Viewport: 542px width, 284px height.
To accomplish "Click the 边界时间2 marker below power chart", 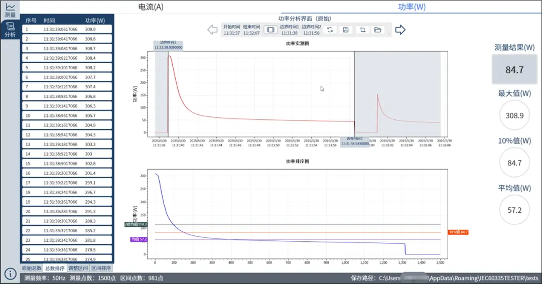I will pyautogui.click(x=355, y=141).
